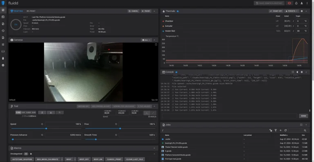Make the camera view fullscreen
The height and width of the screenshot is (162, 314).
point(156,44)
